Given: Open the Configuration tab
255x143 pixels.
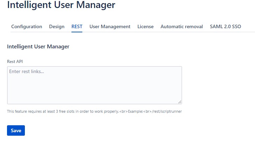Looking at the screenshot, I should pos(27,26).
